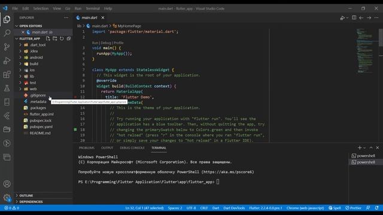Open README.md file
Viewport: 383px width, 215px height.
(x=40, y=133)
